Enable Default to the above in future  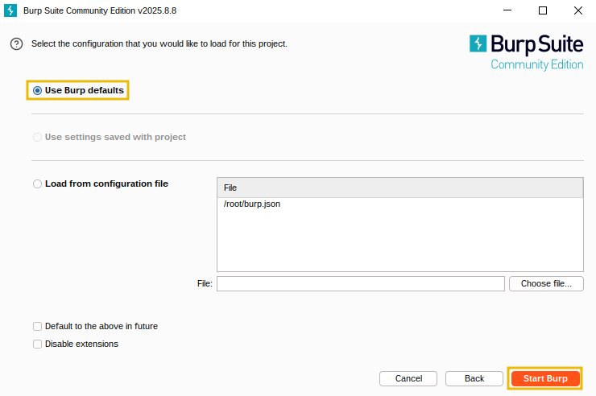38,327
